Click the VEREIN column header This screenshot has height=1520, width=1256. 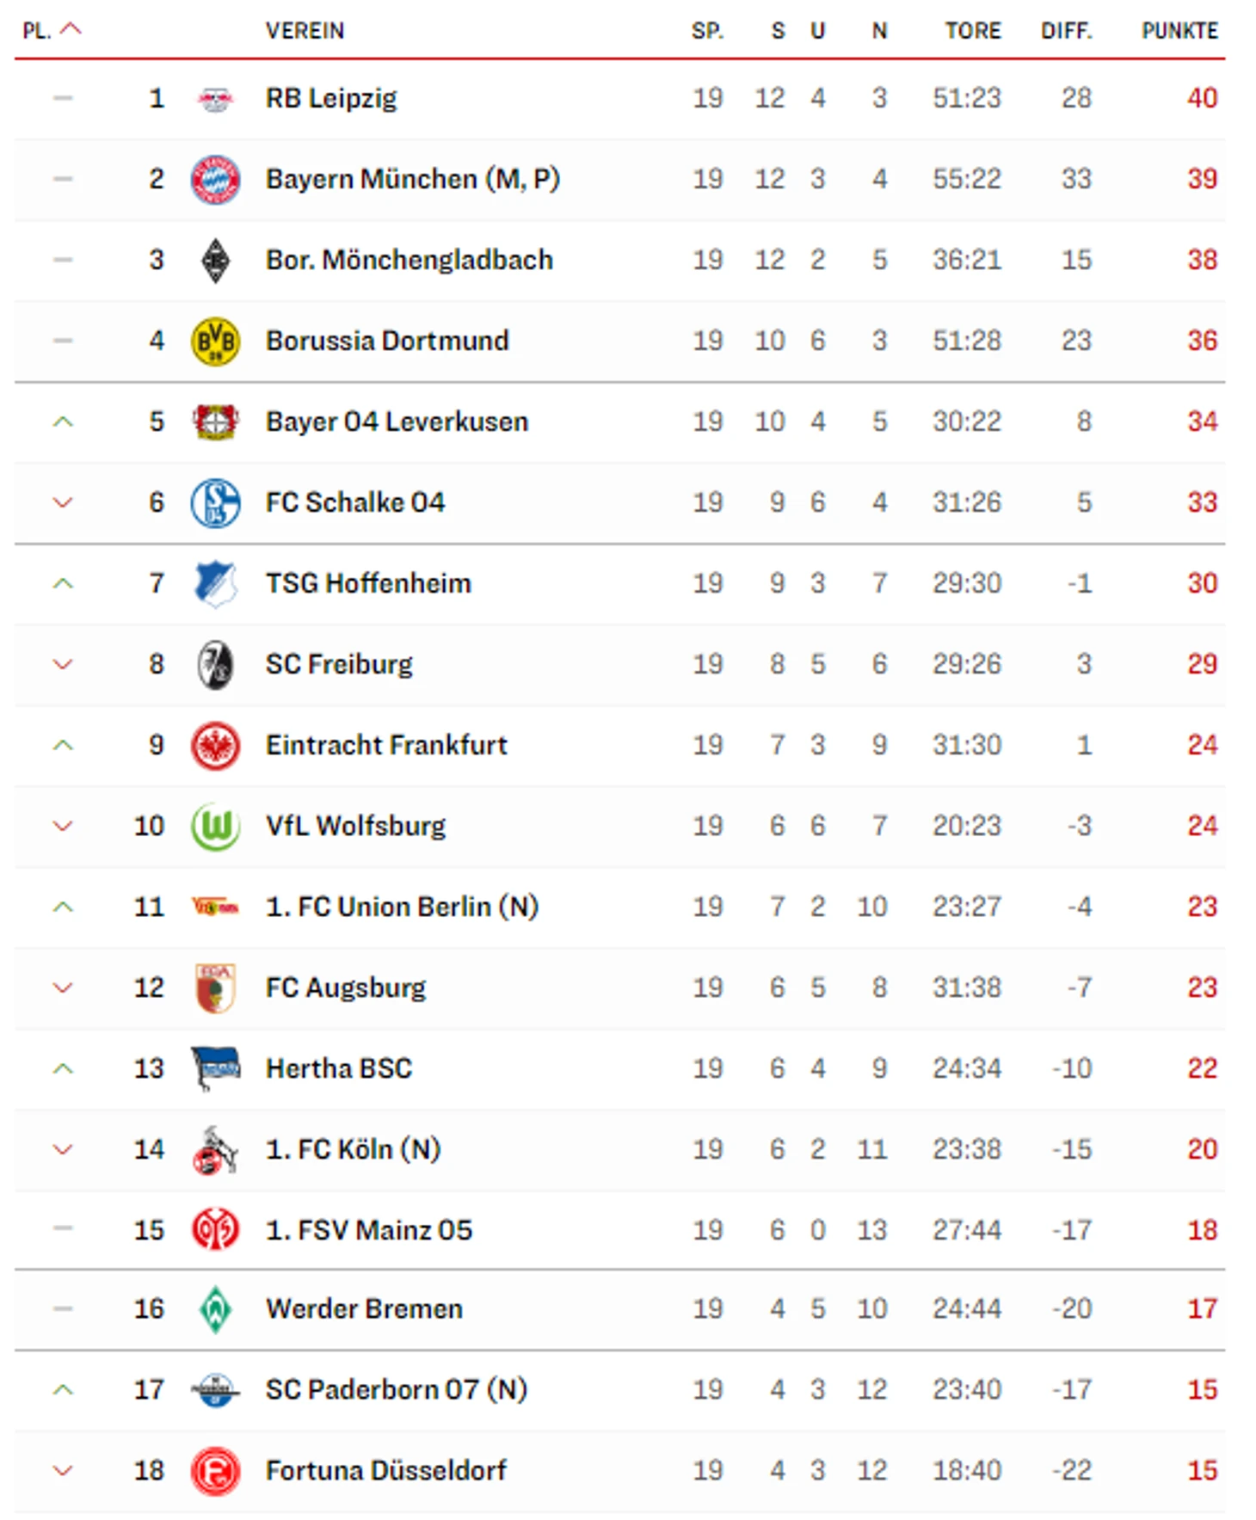point(305,31)
